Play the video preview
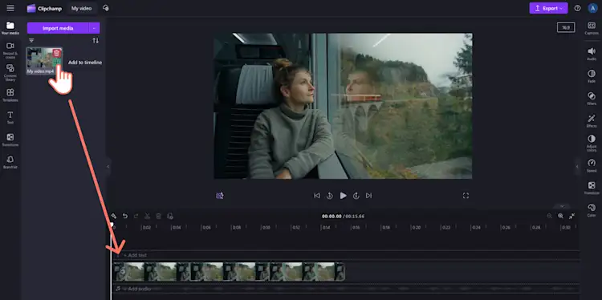This screenshot has width=602, height=300. click(x=343, y=196)
